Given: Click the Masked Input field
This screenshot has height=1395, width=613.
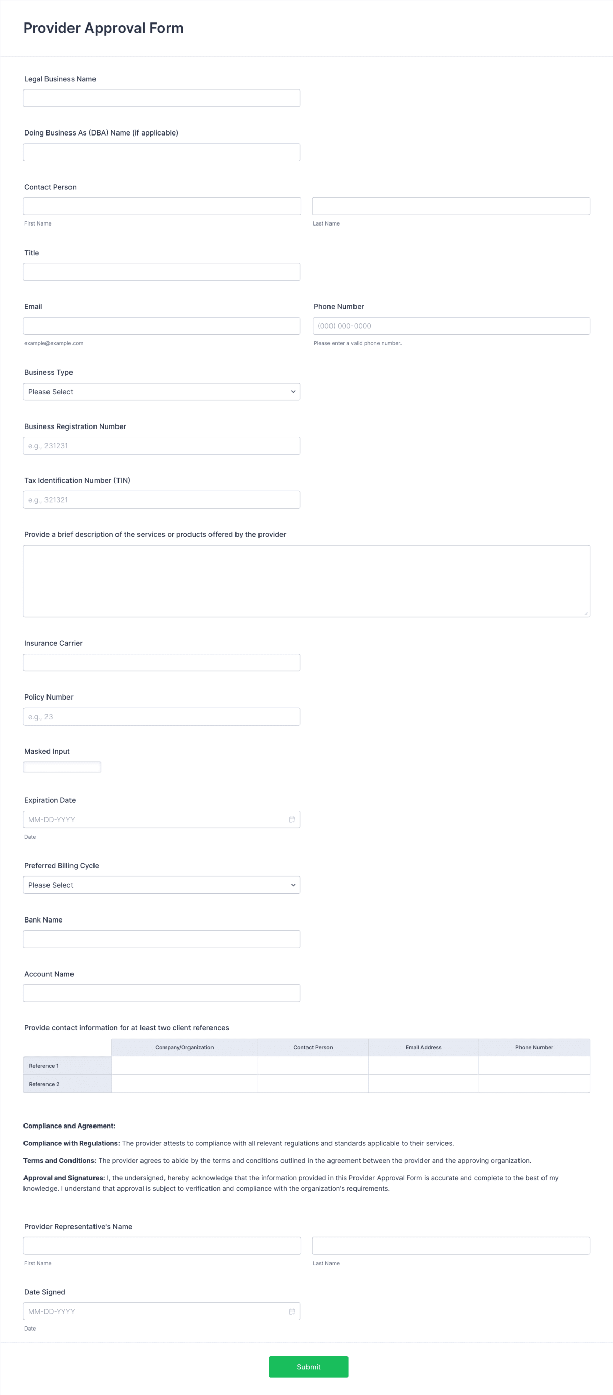Looking at the screenshot, I should (x=62, y=766).
